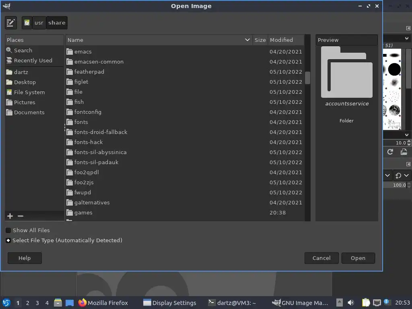Image resolution: width=412 pixels, height=309 pixels.
Task: Click the reset arrow icon in GIMP panel
Action: (x=398, y=175)
